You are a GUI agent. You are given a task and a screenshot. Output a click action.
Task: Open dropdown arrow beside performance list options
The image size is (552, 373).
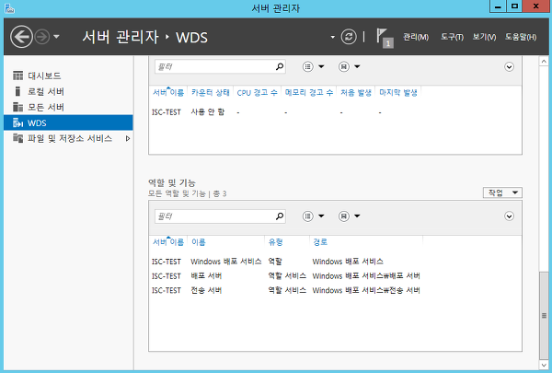(321, 66)
